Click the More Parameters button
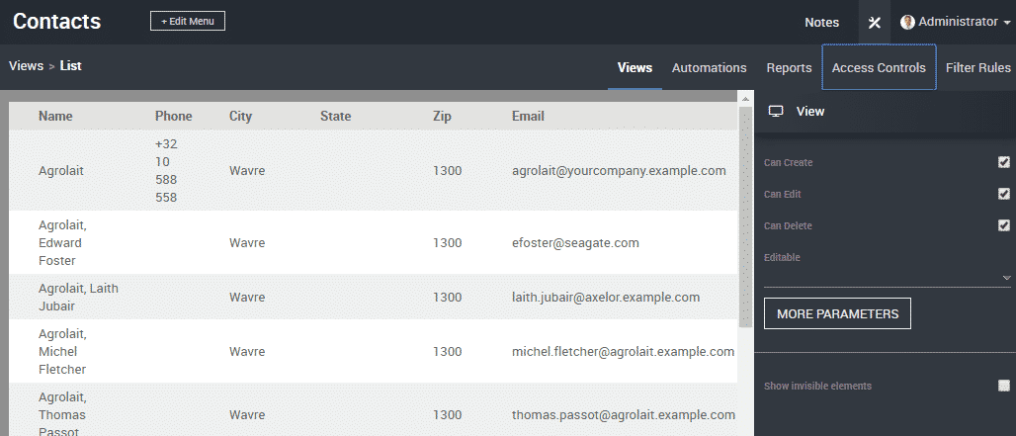Viewport: 1016px width, 436px height. [837, 313]
